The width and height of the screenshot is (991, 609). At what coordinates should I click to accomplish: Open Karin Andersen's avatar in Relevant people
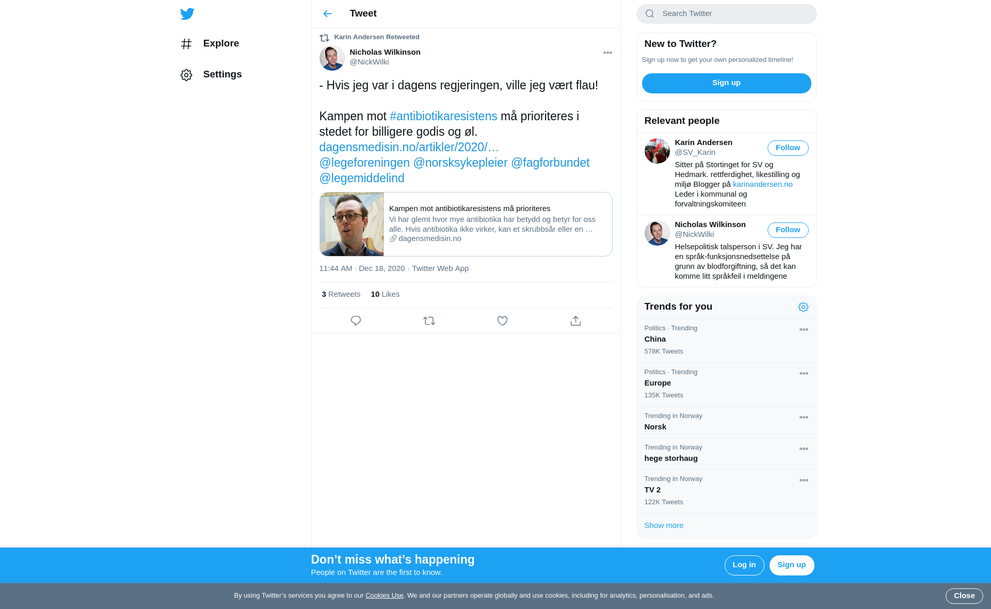tap(657, 151)
